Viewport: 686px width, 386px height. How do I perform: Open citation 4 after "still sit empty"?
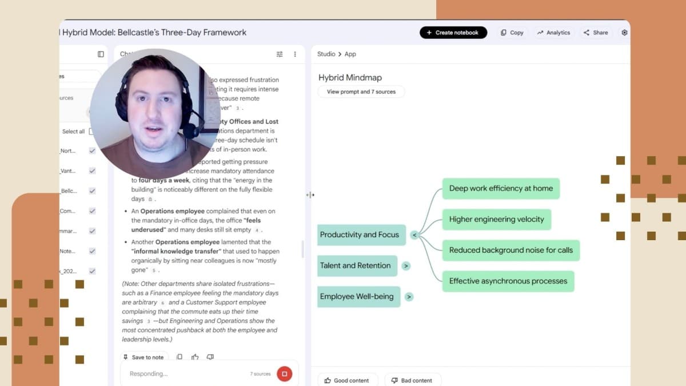(x=257, y=230)
